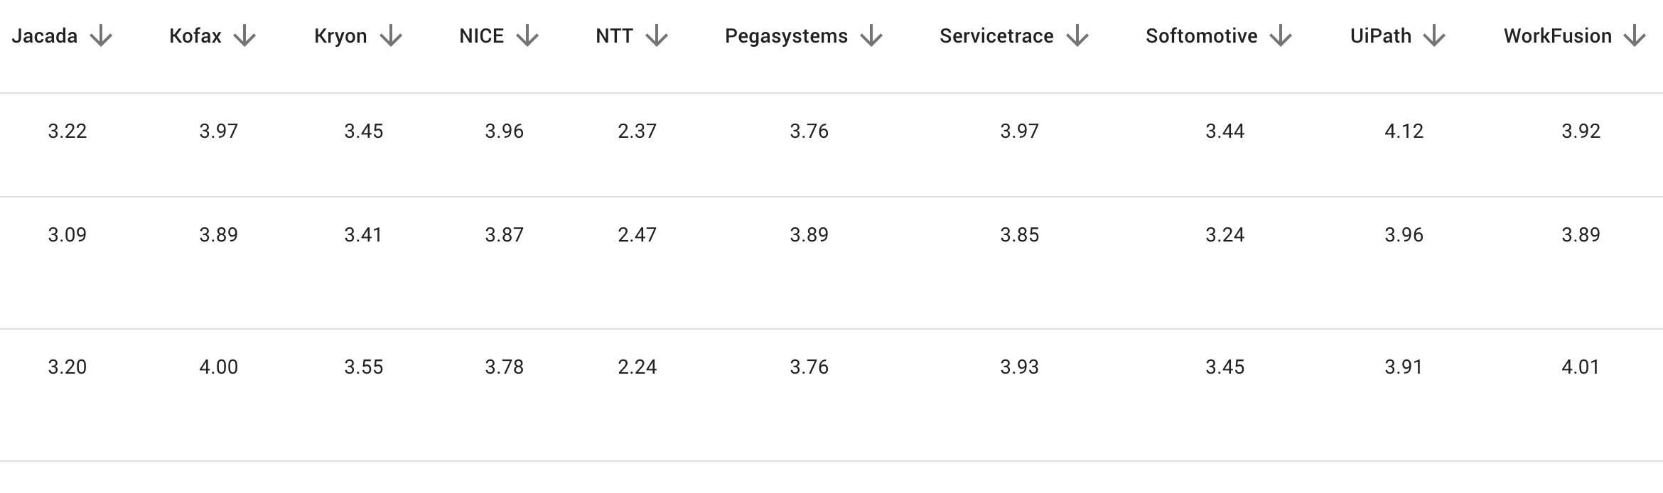Click the Softomotive sort arrow
Image resolution: width=1663 pixels, height=493 pixels.
pos(1281,36)
